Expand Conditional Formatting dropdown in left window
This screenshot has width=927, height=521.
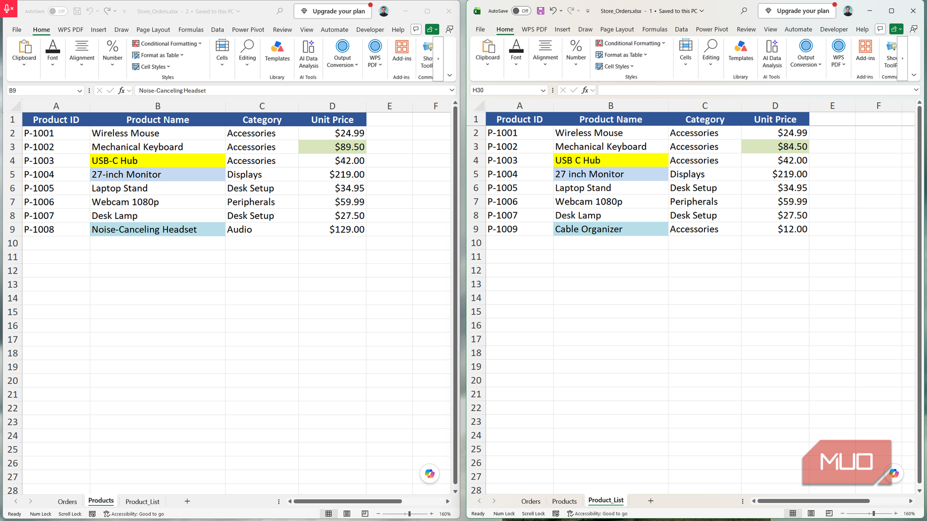(167, 43)
